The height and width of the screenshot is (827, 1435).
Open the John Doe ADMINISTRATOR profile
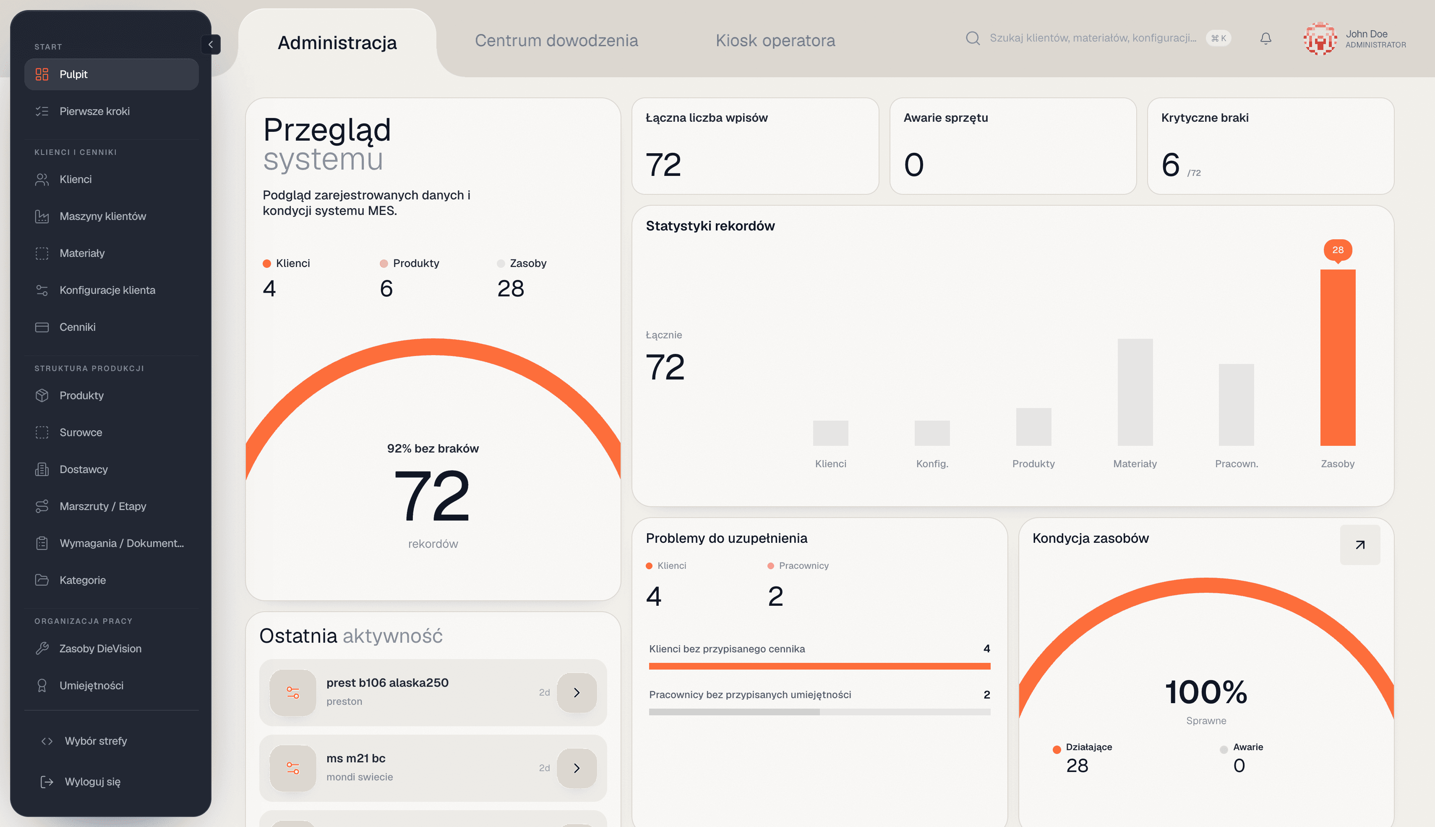tap(1355, 39)
